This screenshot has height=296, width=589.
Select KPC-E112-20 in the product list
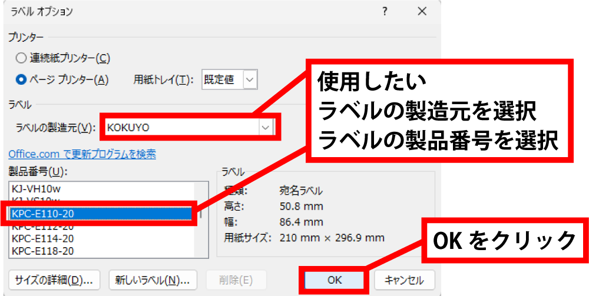click(x=42, y=227)
